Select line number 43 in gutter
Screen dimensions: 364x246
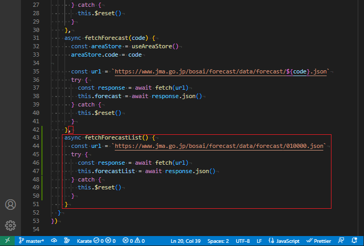[x=36, y=137]
